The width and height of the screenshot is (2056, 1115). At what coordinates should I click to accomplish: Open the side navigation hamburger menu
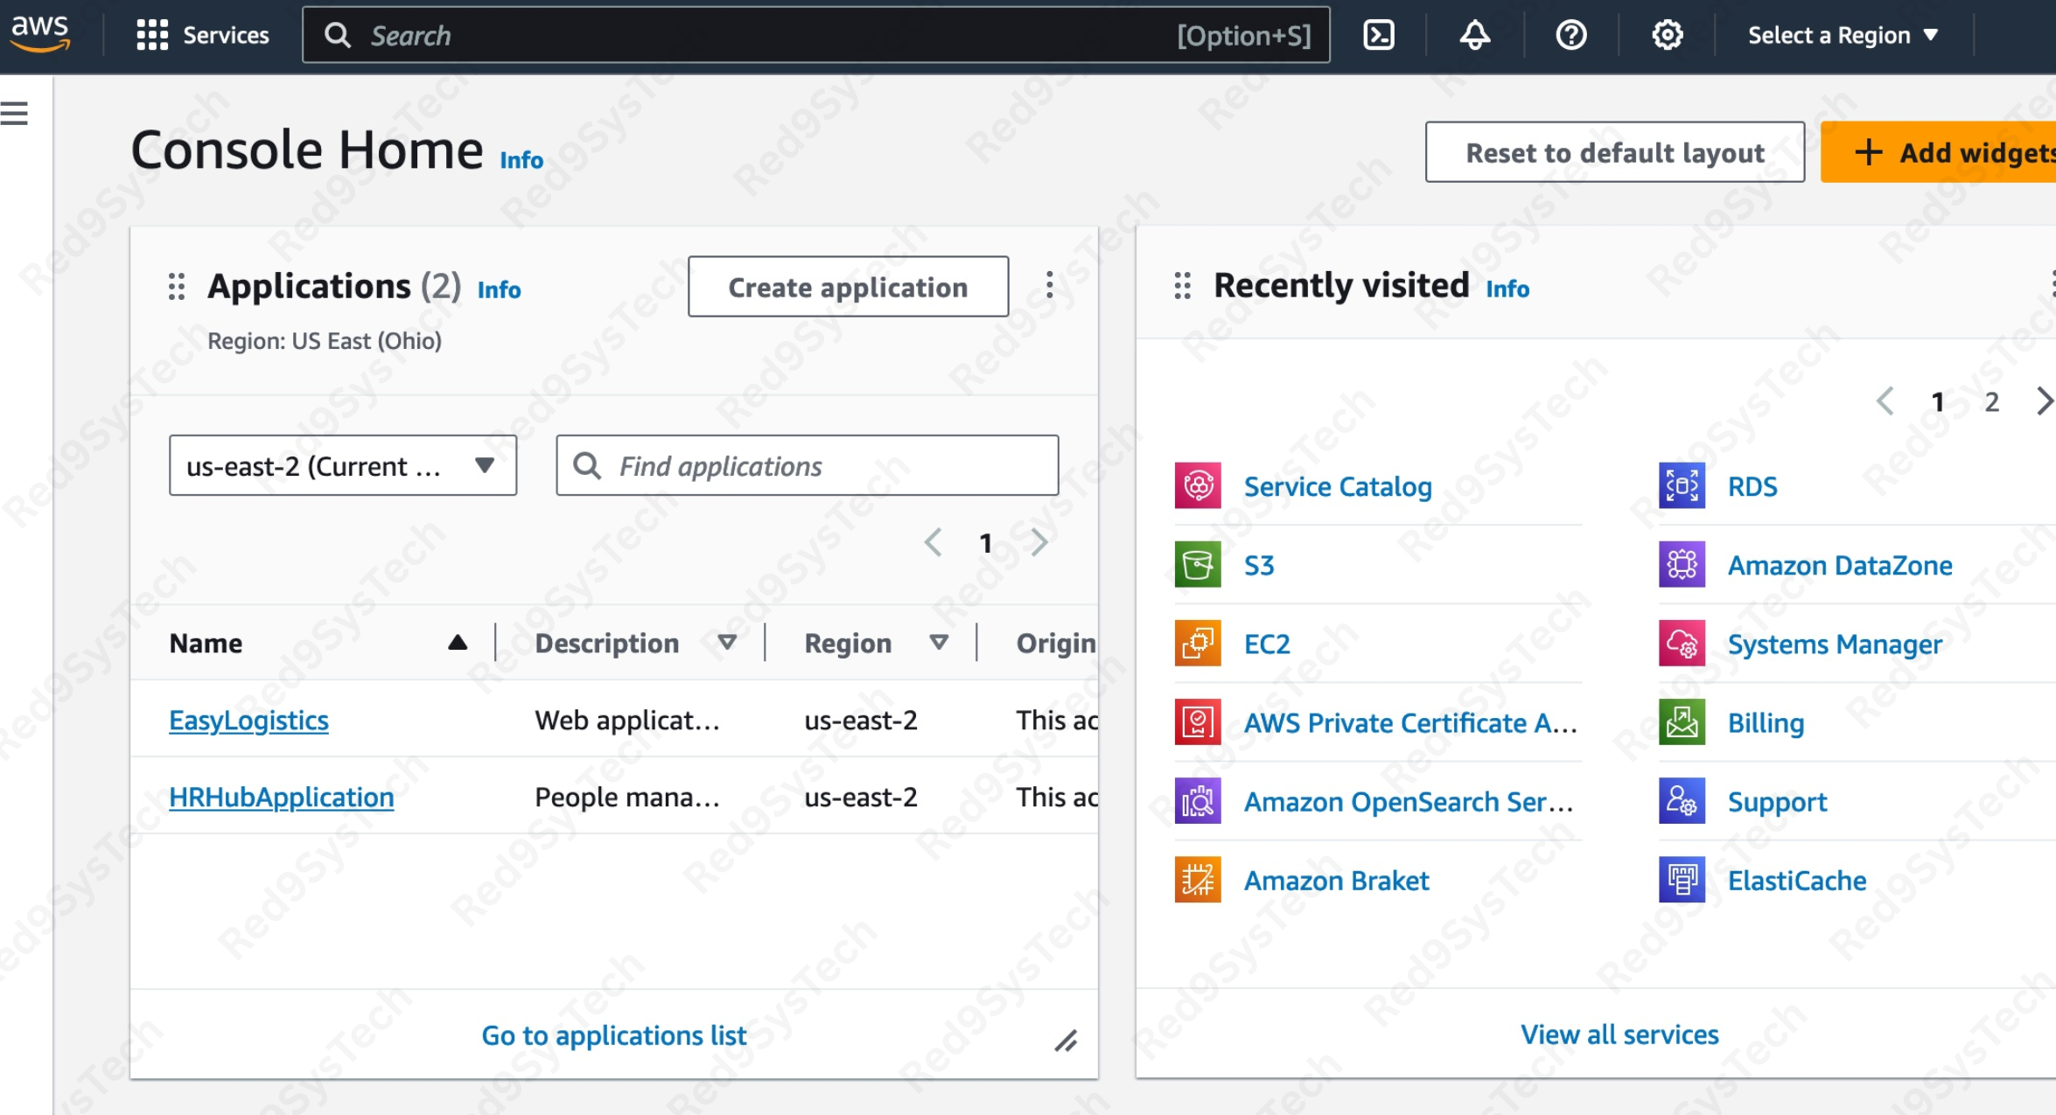(x=14, y=113)
